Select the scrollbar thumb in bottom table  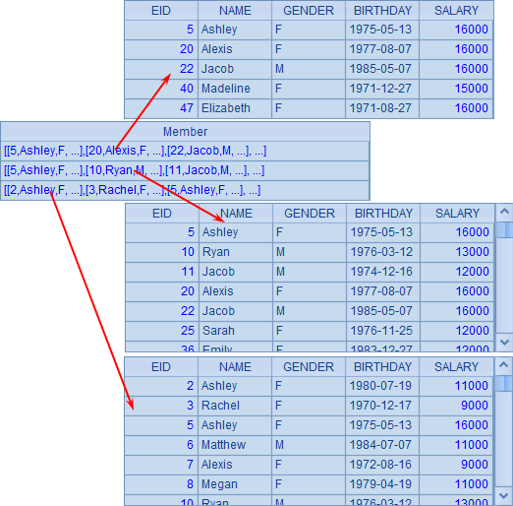504,383
